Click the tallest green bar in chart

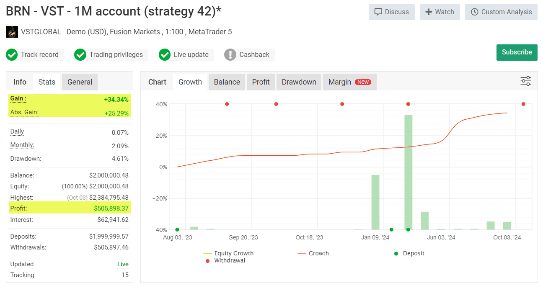point(408,172)
